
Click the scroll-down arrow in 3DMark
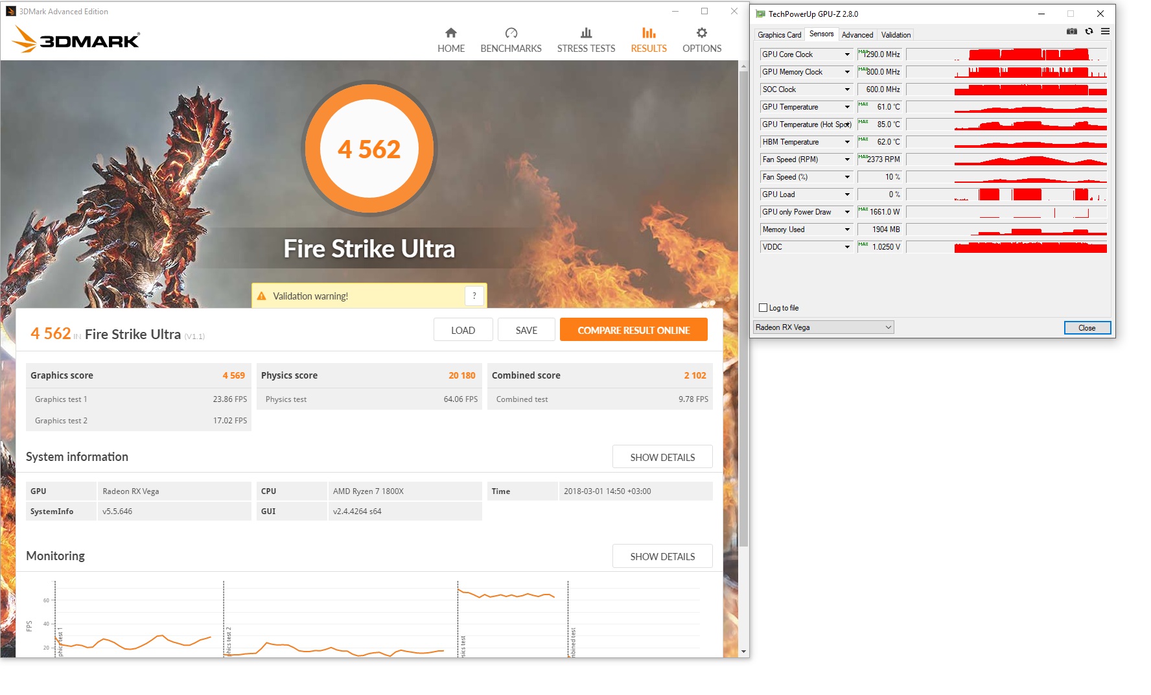click(743, 652)
